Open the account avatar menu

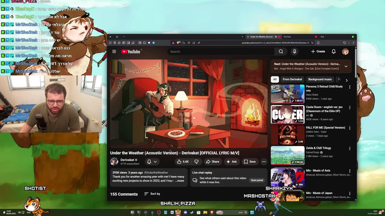[x=345, y=52]
